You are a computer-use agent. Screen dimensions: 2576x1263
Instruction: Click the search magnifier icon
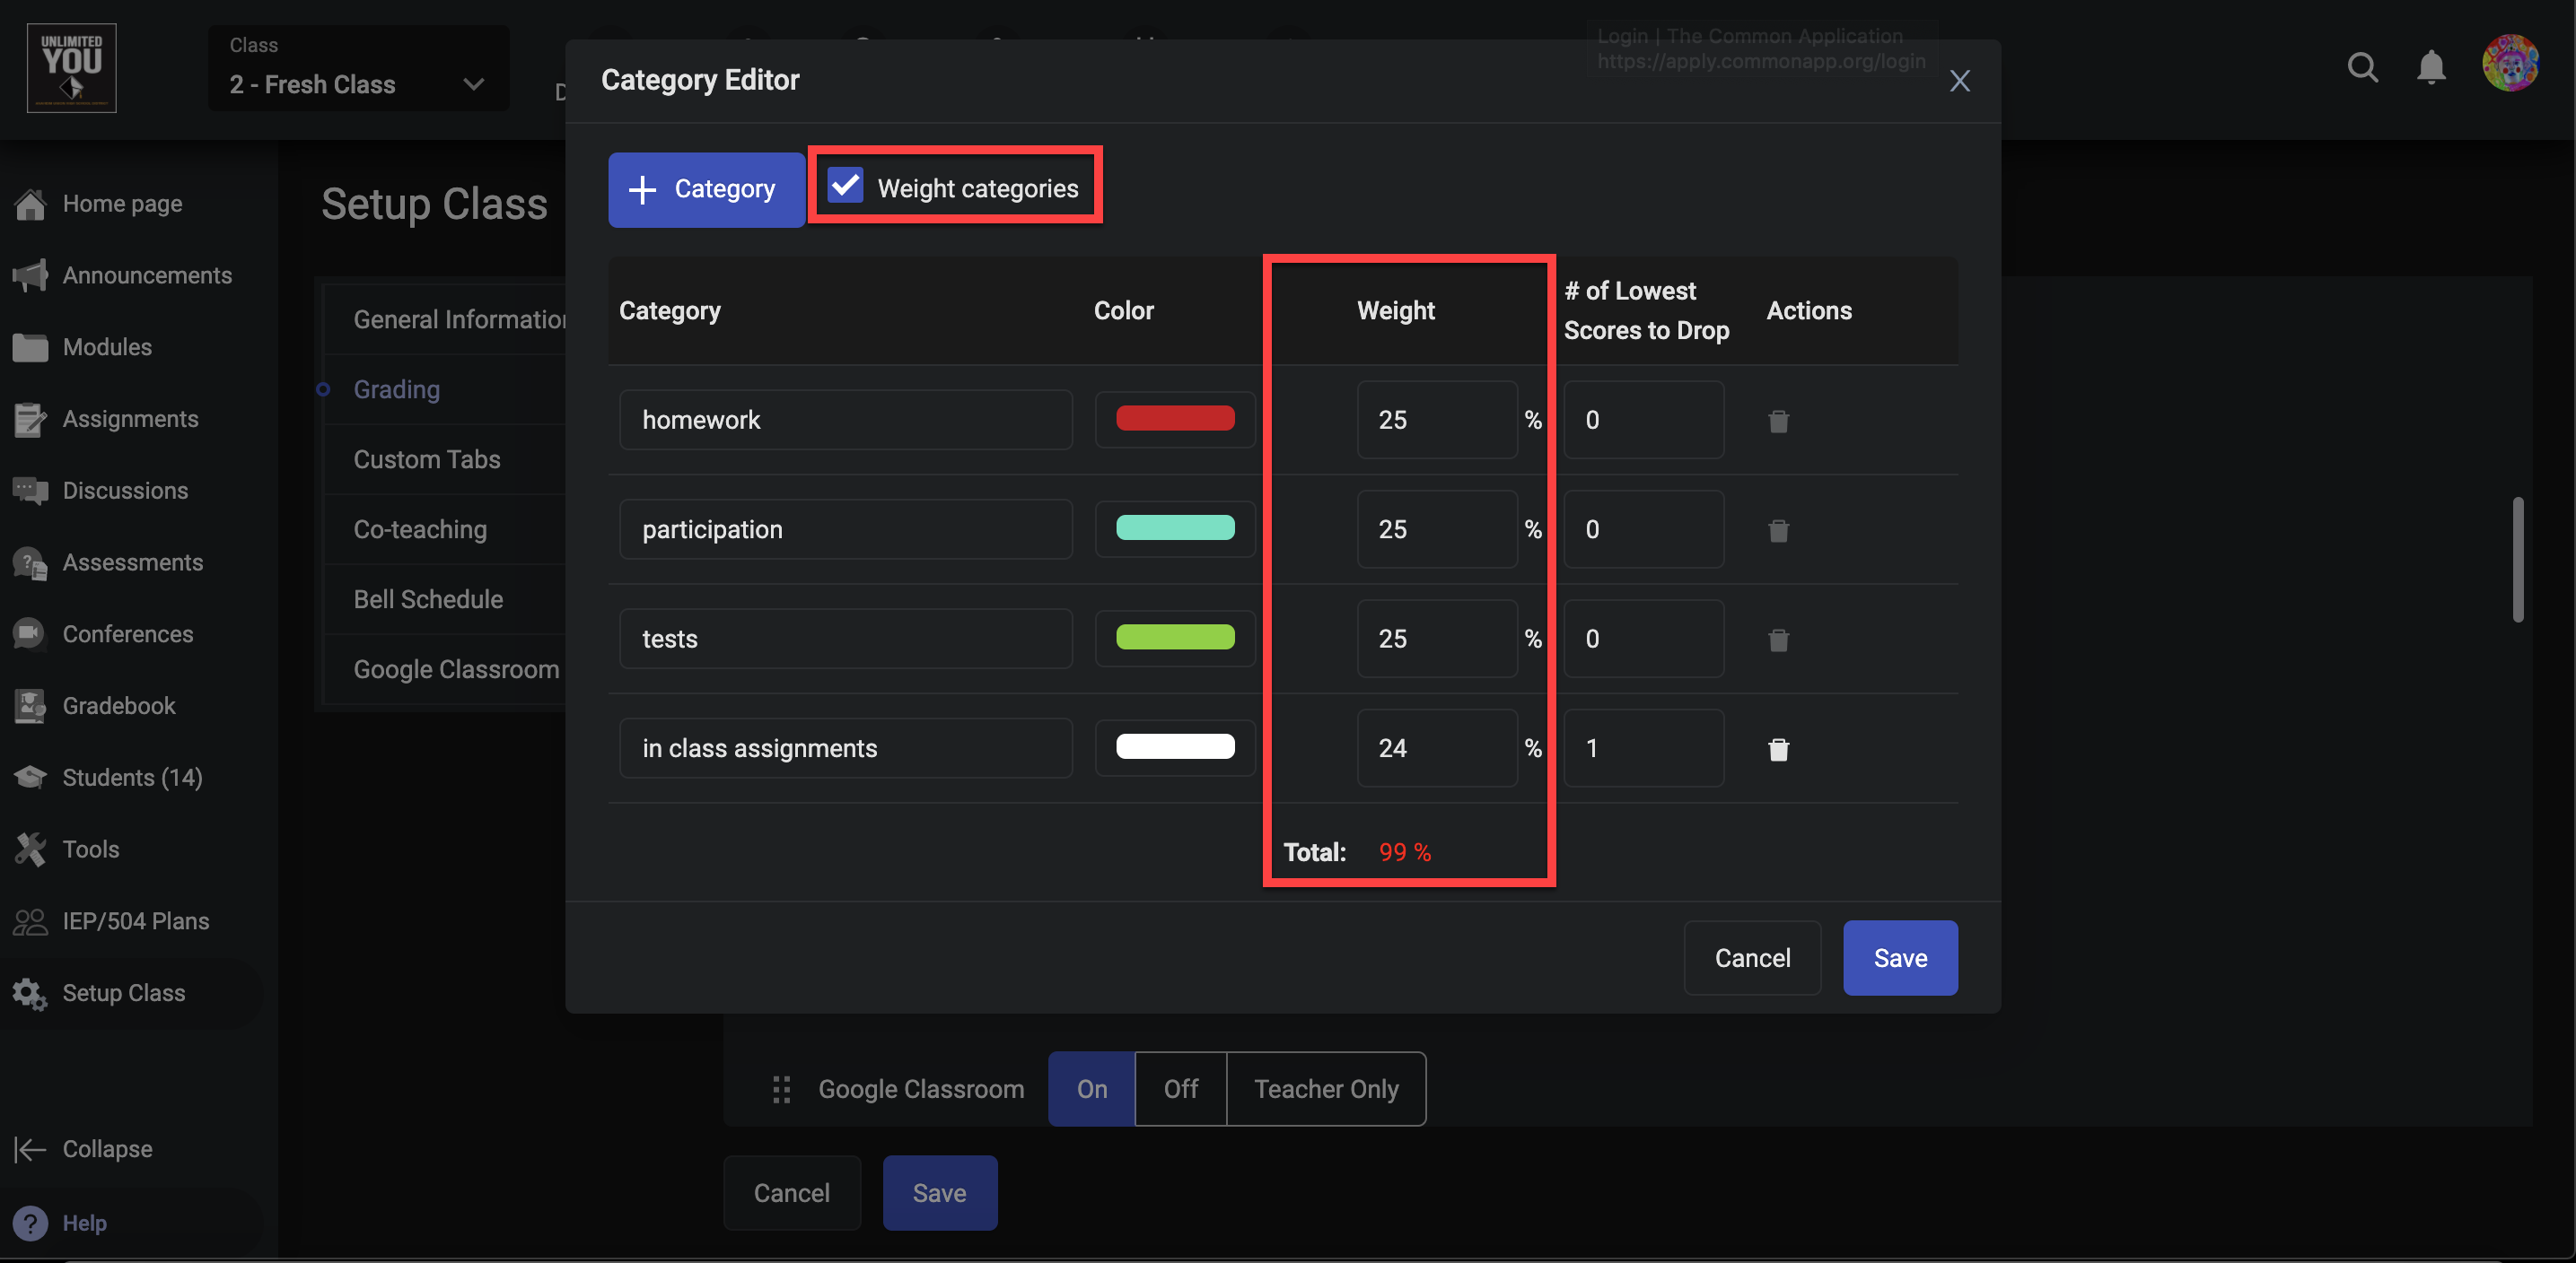click(x=2362, y=67)
